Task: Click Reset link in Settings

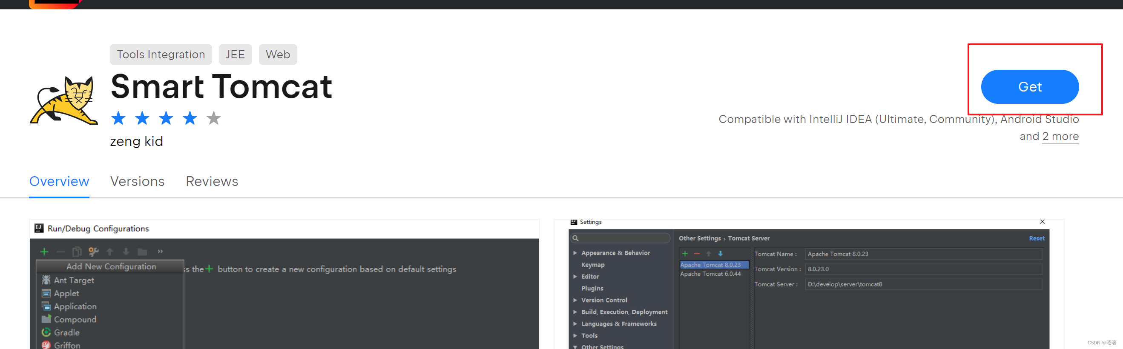Action: pos(1036,238)
